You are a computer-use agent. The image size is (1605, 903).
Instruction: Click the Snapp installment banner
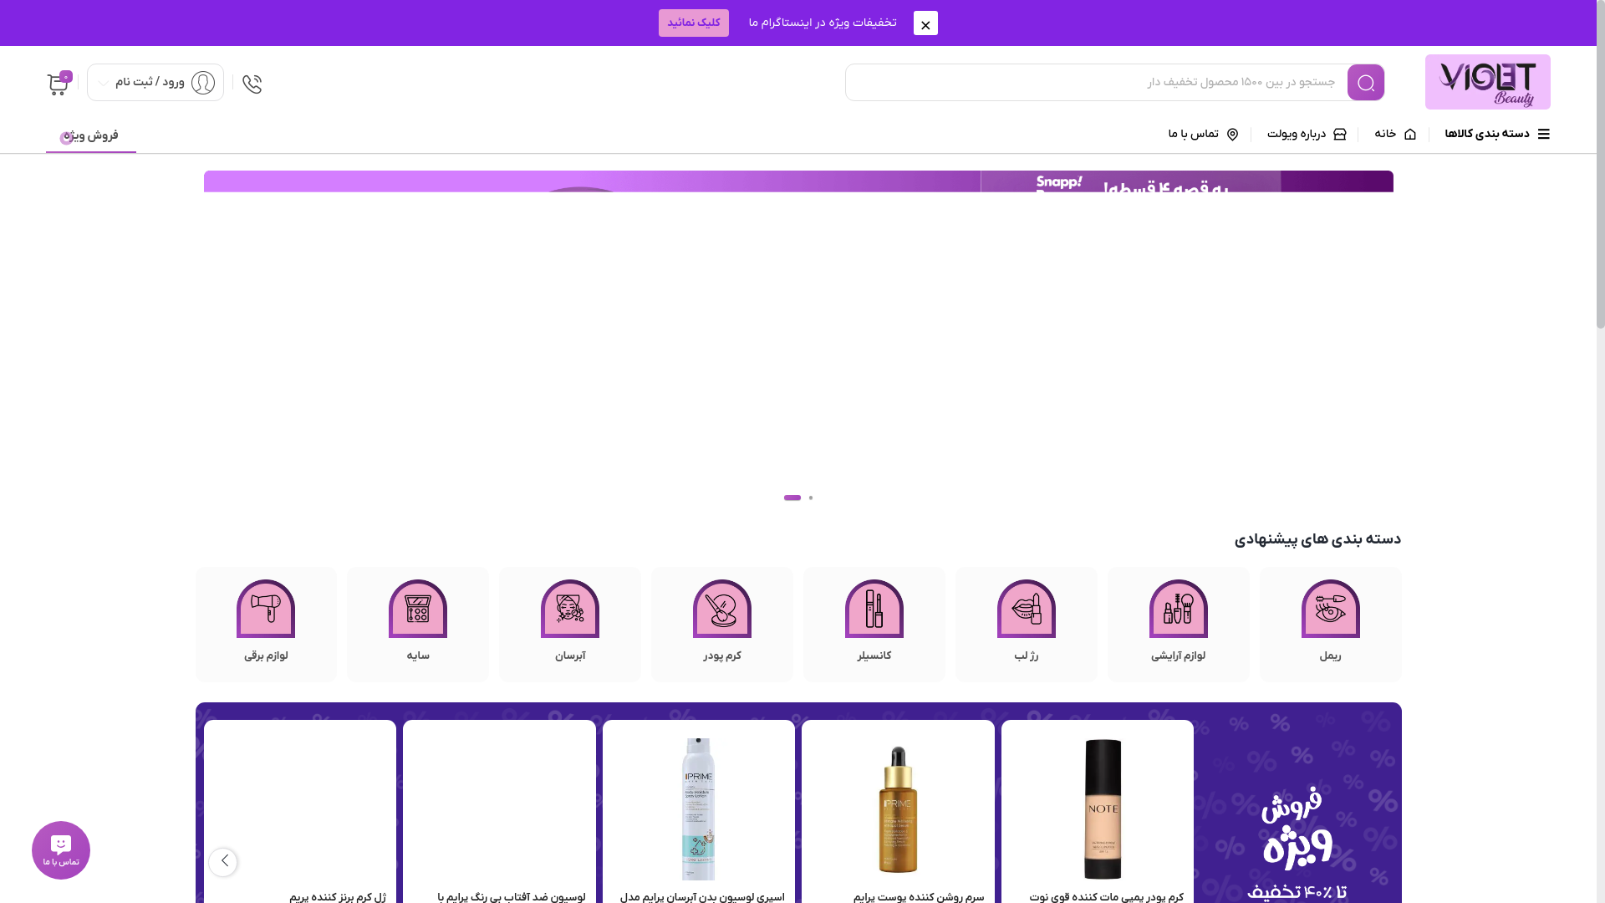pyautogui.click(x=798, y=181)
